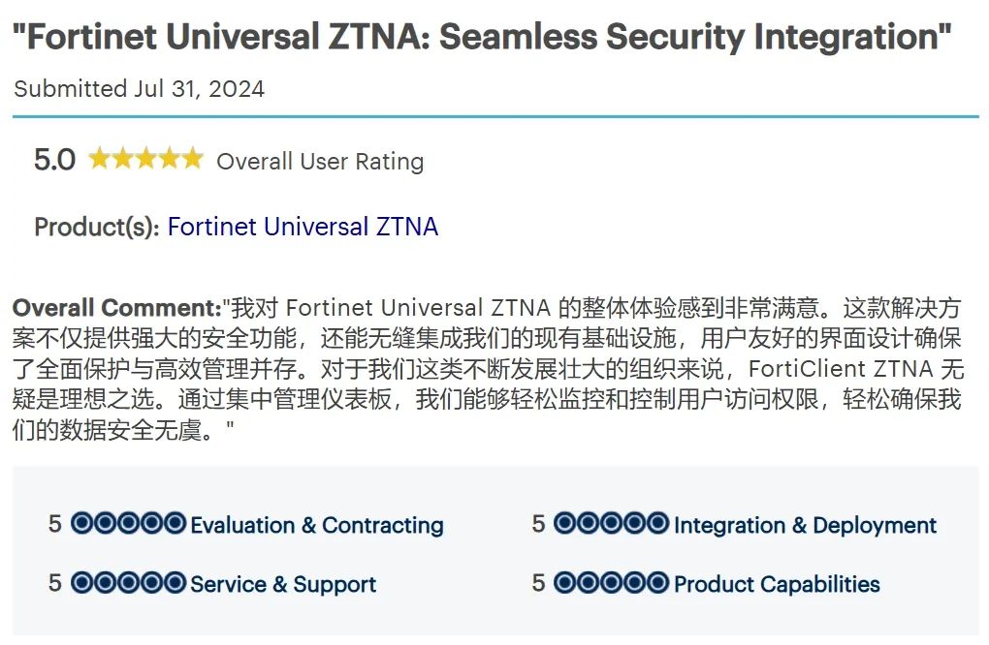Click the overall five-star rating icons
Image resolution: width=989 pixels, height=645 pixels.
(x=145, y=159)
